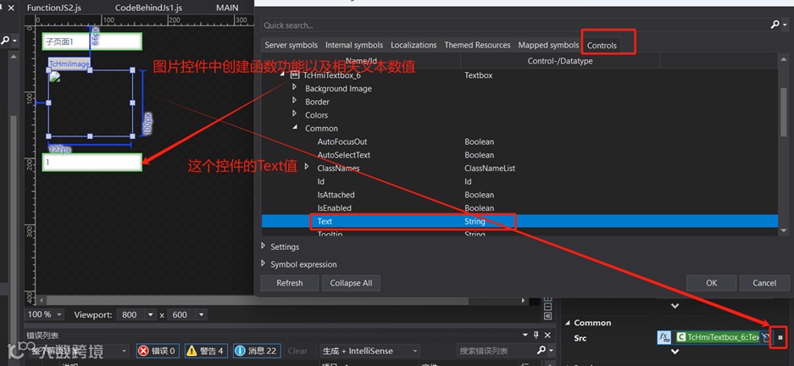Collapse the Common section in properties panel

click(568, 323)
